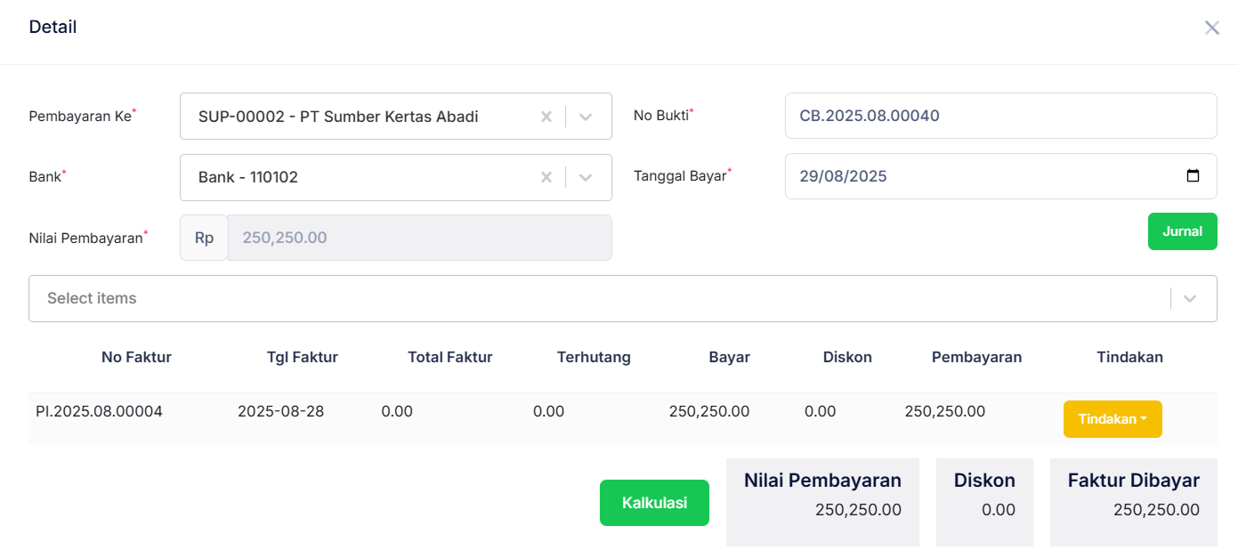The width and height of the screenshot is (1238, 558).
Task: Click the Nilai Pembayaran amount field
Action: [x=418, y=238]
